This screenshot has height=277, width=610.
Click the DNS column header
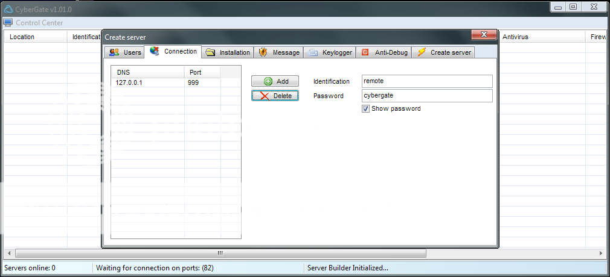pos(148,72)
